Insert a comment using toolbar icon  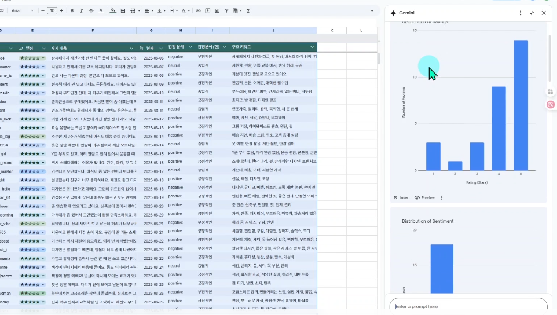(208, 10)
